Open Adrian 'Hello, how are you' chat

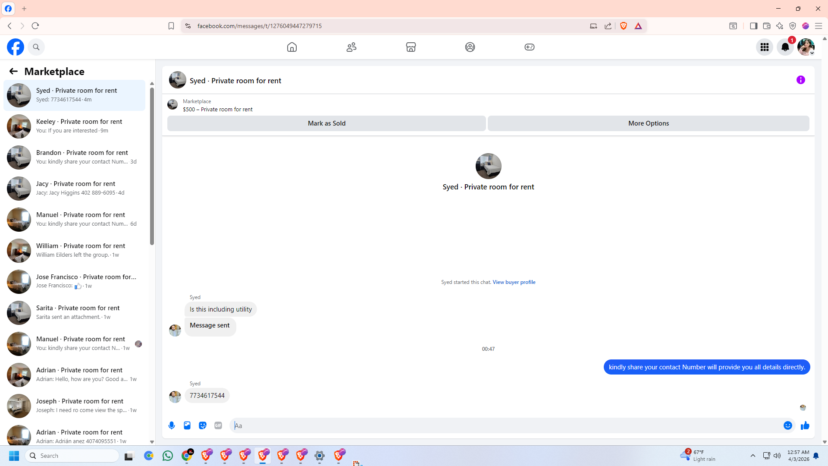74,375
